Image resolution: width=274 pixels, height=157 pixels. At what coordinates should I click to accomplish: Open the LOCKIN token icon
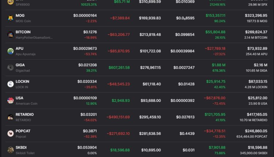point(10,84)
